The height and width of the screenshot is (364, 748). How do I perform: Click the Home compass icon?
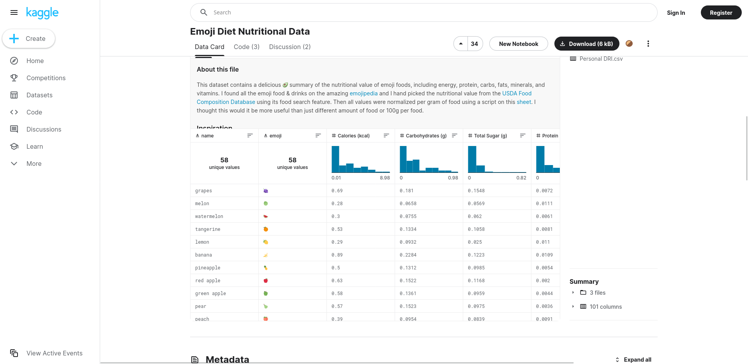(14, 61)
